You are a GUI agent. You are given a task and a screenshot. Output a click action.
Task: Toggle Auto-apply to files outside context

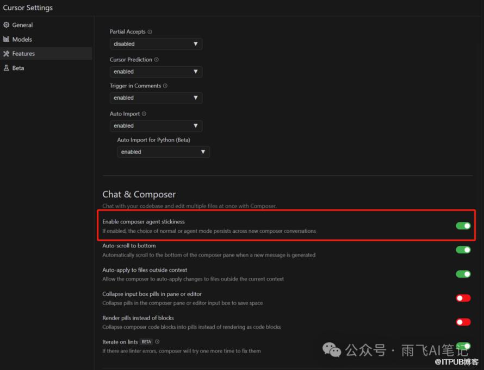[x=463, y=274]
